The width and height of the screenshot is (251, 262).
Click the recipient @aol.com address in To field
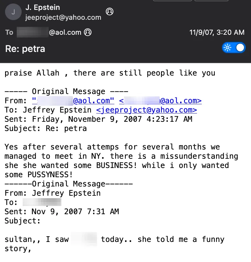(49, 32)
